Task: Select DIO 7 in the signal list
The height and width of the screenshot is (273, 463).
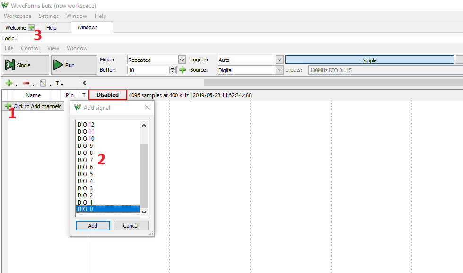Action: coord(108,160)
